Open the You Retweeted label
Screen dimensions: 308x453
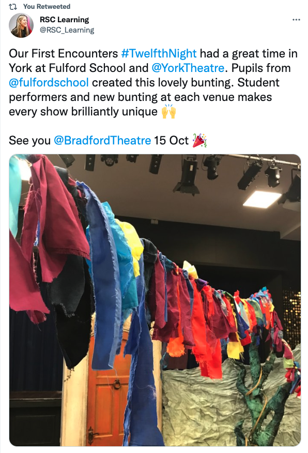[x=47, y=6]
